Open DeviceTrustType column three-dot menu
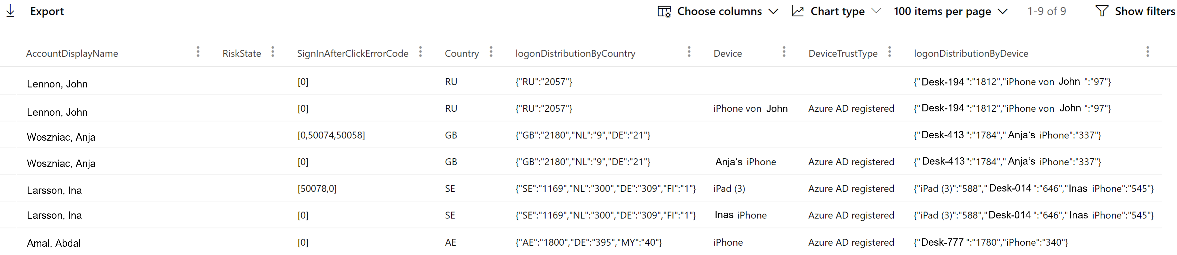Viewport: 1177px width, 255px height. click(890, 52)
